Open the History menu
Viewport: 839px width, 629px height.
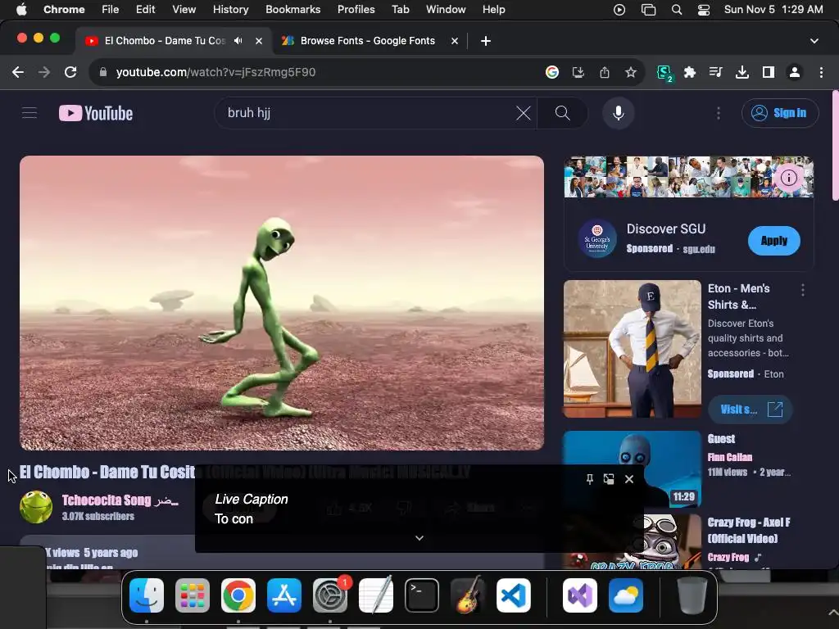pyautogui.click(x=230, y=9)
